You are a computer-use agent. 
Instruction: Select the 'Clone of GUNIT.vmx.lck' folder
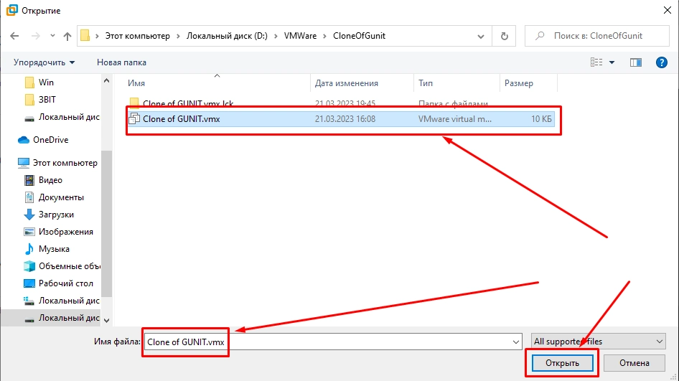click(x=340, y=103)
